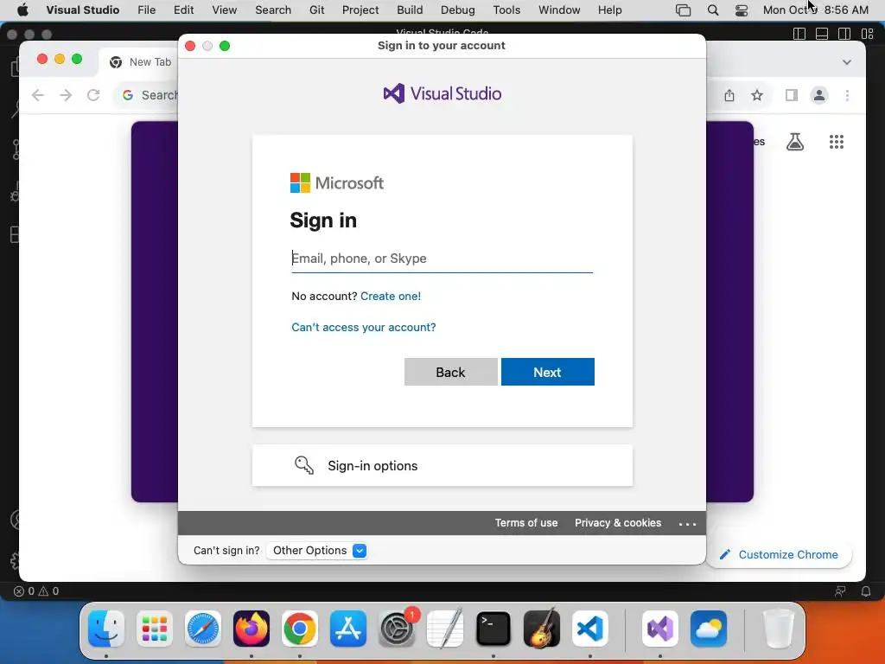Expand Chrome tab search chevron
The image size is (885, 664).
847,62
